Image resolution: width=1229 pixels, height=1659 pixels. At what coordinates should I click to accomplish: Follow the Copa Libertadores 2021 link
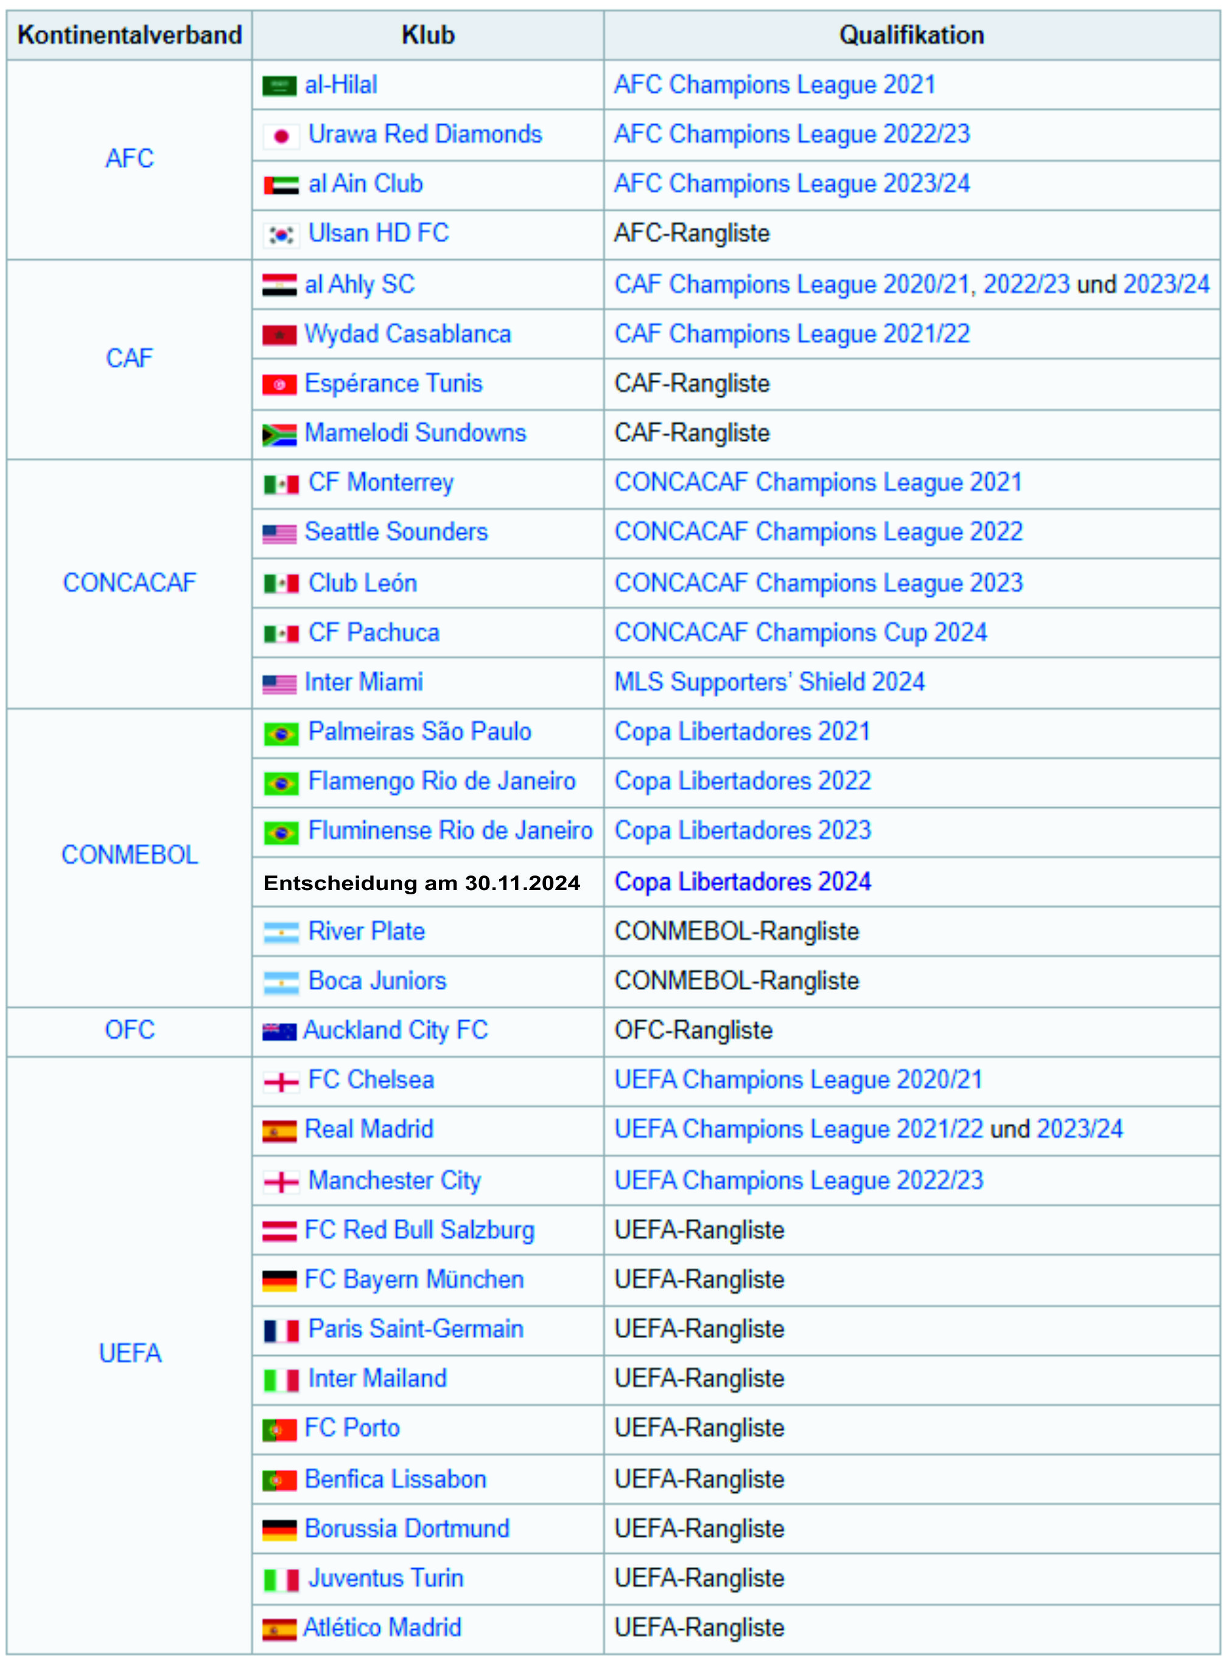pyautogui.click(x=743, y=732)
